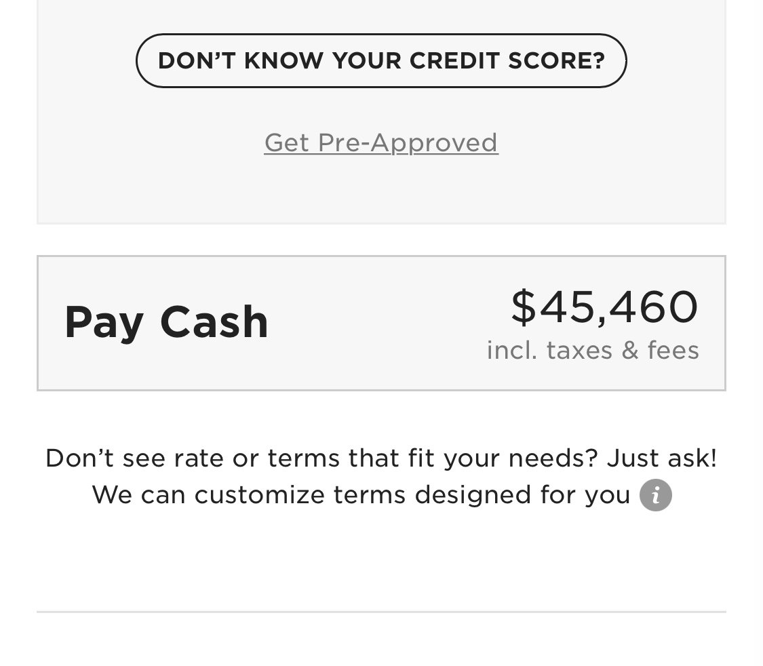Show details about customized terms via info icon

coord(655,495)
